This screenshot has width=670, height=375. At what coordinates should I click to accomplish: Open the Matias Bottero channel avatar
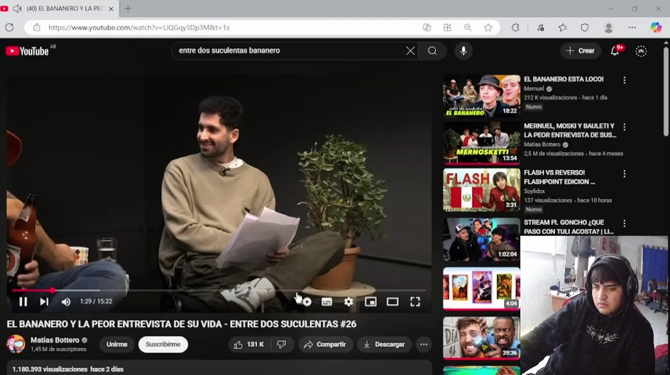point(16,344)
